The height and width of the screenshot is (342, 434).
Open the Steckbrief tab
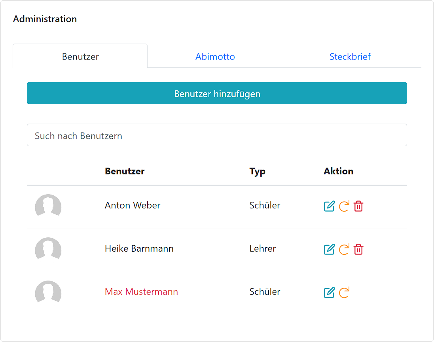point(350,57)
